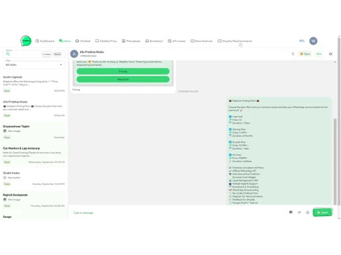Image resolution: width=341 pixels, height=255 pixels.
Task: Open the API access page
Action: (177, 41)
